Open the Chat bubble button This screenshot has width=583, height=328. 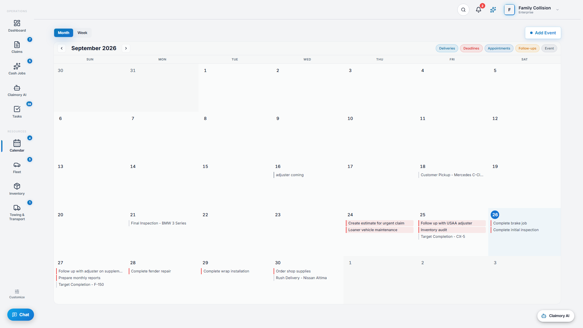point(21,315)
